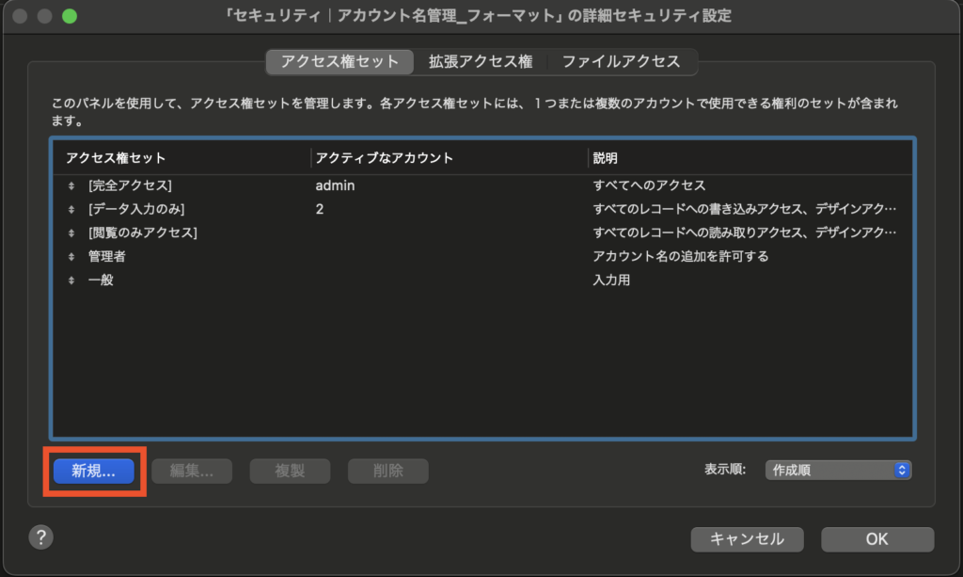Click the 説明 column header

click(x=605, y=158)
